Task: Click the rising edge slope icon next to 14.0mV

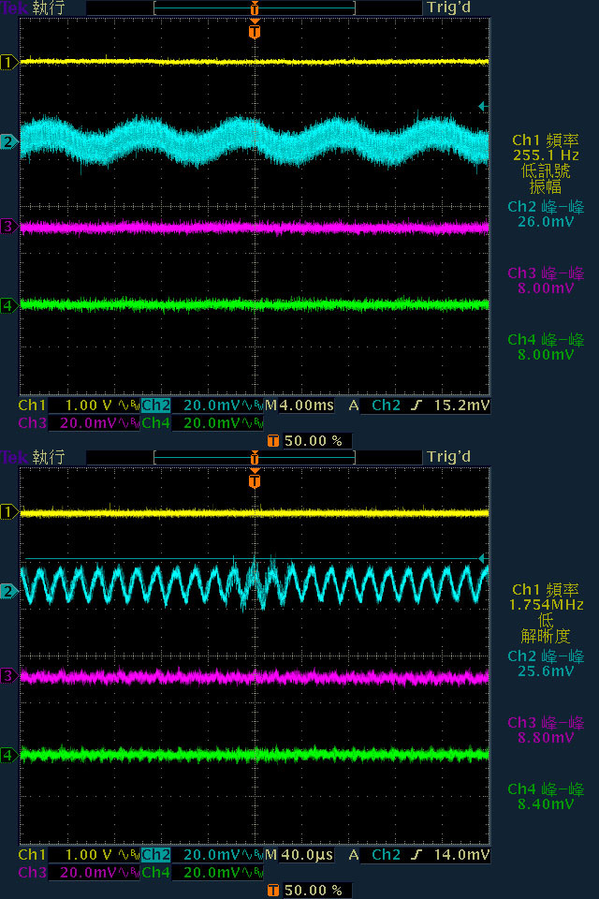Action: pyautogui.click(x=416, y=855)
